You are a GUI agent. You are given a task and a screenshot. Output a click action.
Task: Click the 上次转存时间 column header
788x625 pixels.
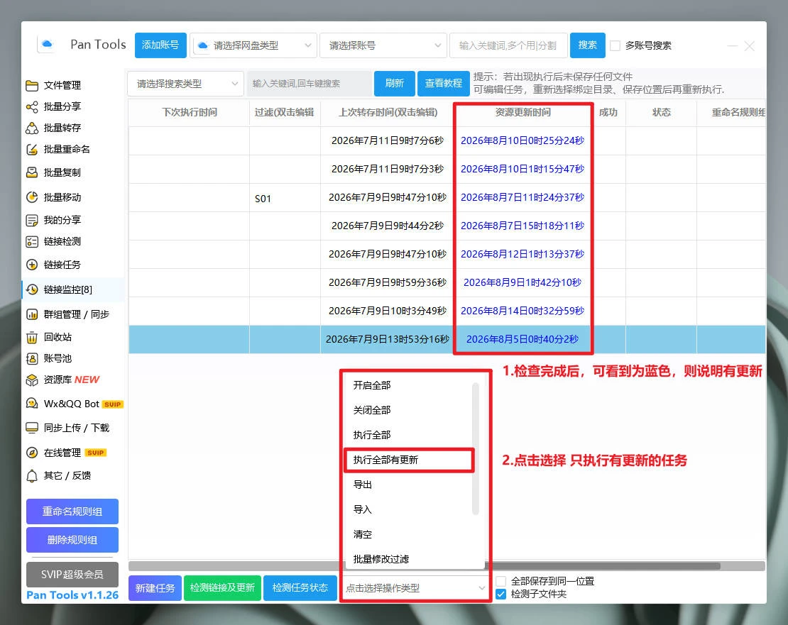click(388, 113)
